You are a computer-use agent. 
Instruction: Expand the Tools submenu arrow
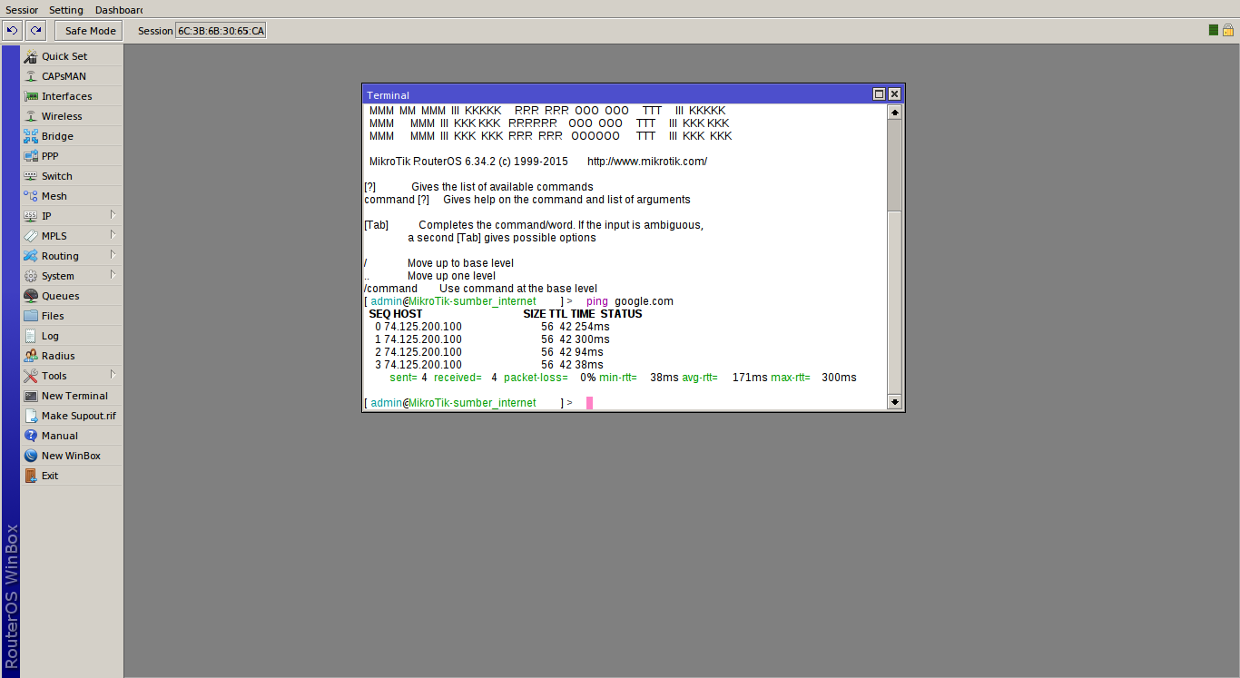113,375
